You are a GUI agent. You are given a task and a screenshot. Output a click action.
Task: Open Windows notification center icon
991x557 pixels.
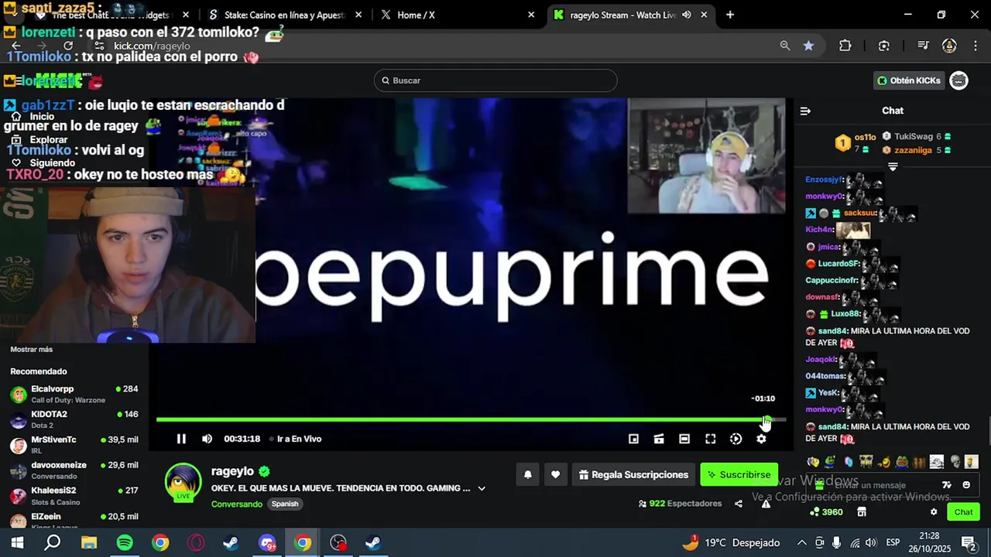(x=969, y=543)
